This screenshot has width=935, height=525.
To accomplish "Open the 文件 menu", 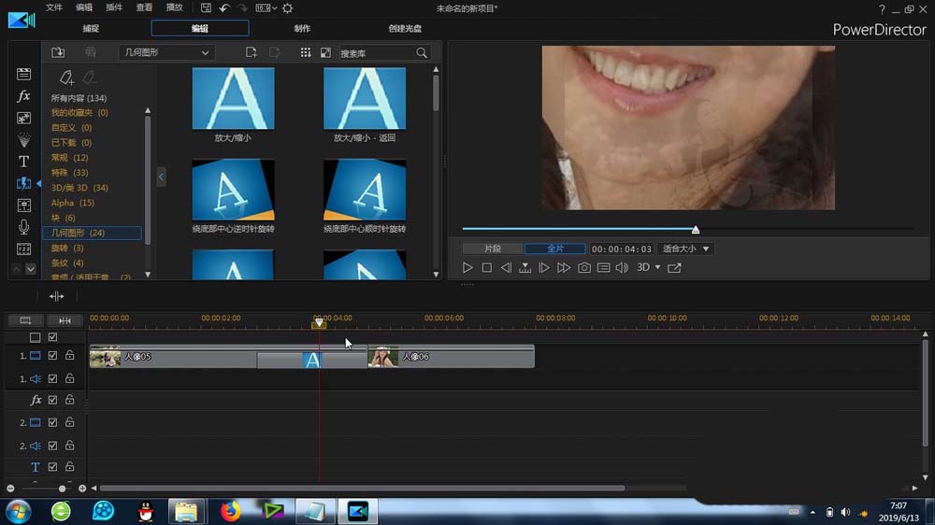I will pyautogui.click(x=54, y=8).
